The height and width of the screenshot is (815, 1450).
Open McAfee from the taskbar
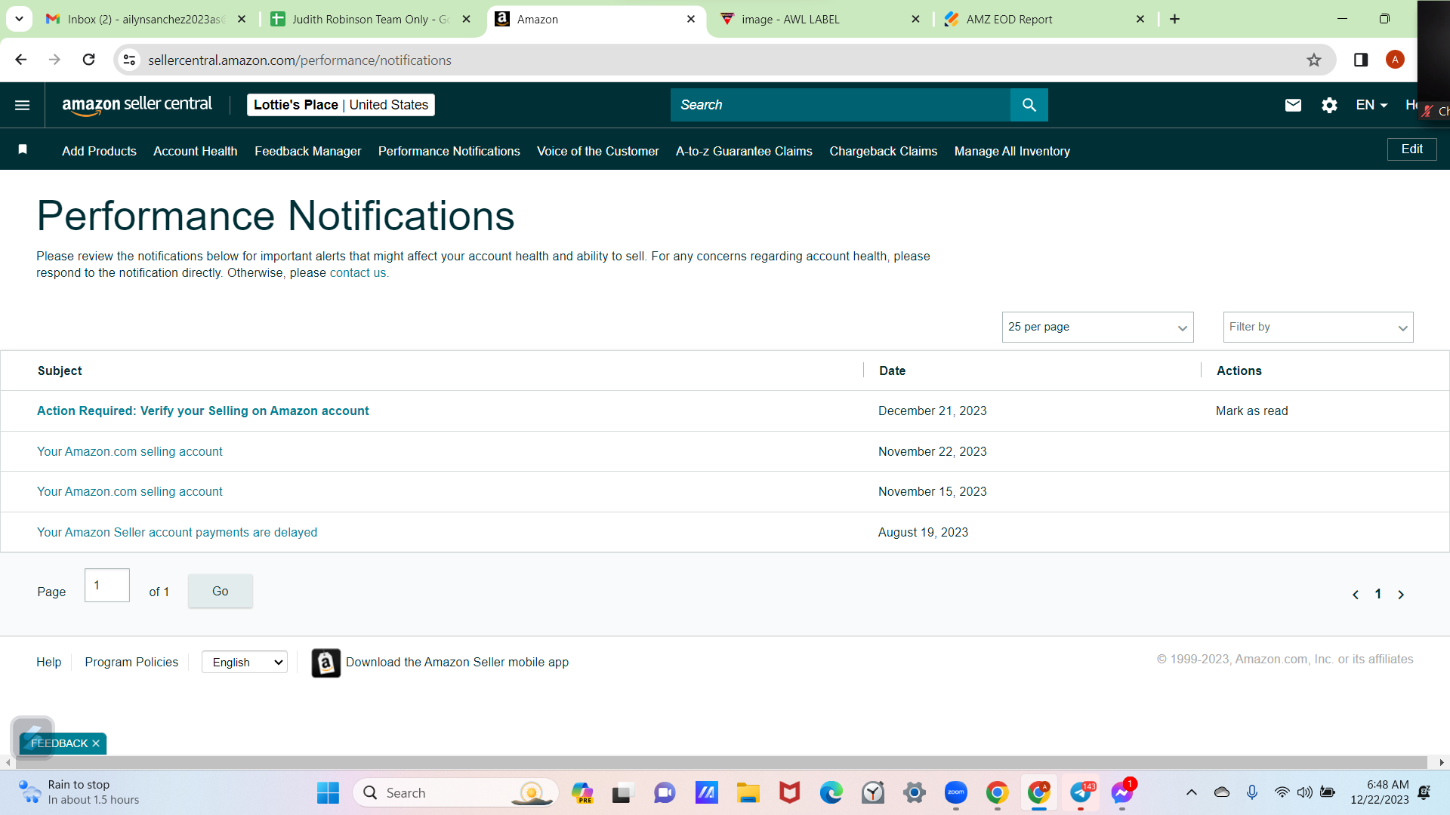(789, 792)
